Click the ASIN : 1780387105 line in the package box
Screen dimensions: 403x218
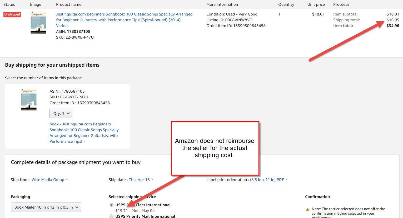pyautogui.click(x=67, y=91)
